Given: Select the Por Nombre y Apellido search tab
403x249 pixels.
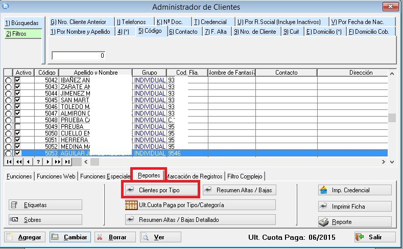Looking at the screenshot, I should [x=81, y=32].
